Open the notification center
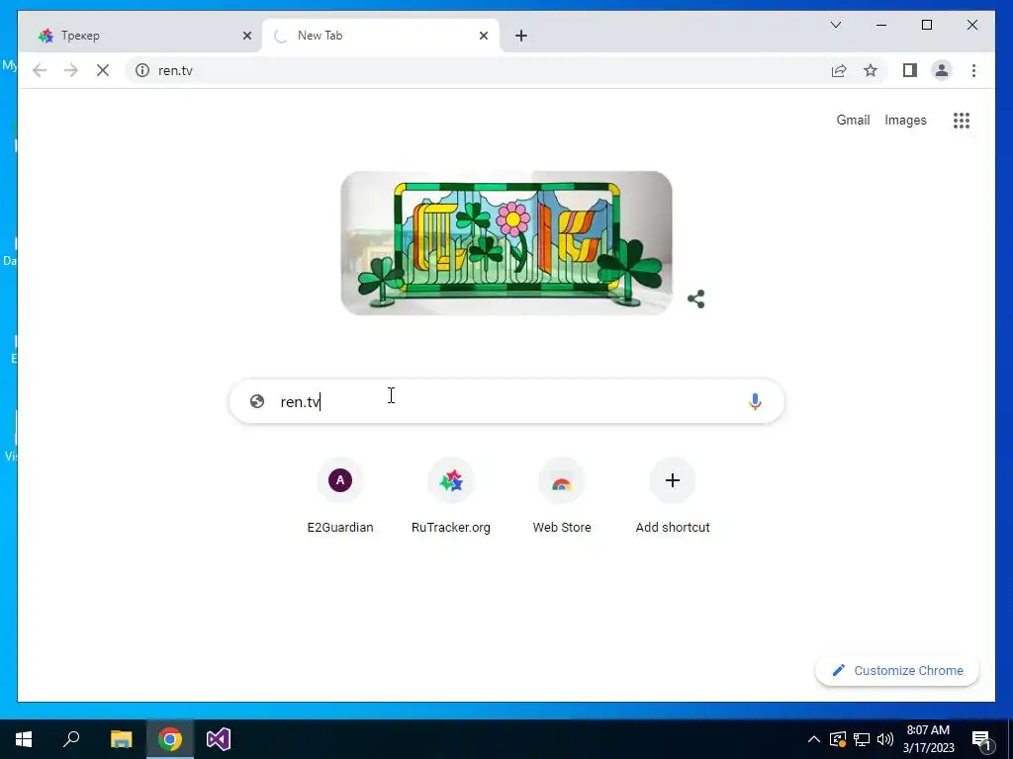Screen dimensions: 1013x759 coord(980,739)
